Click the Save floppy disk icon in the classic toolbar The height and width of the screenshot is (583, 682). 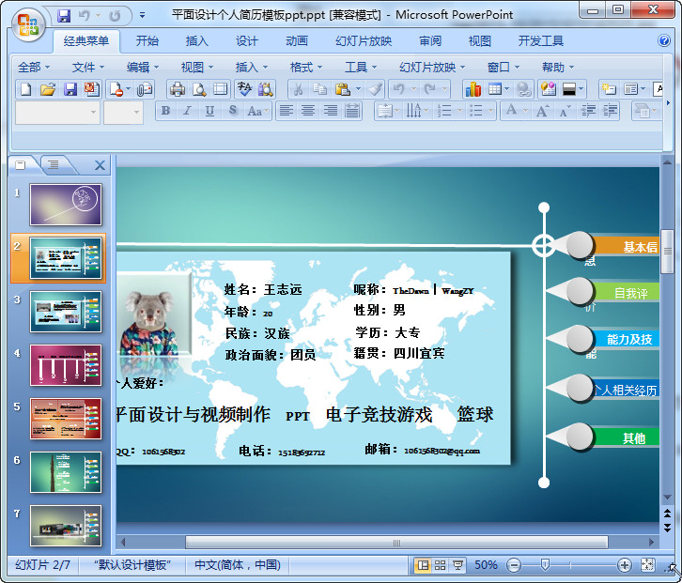click(x=70, y=89)
